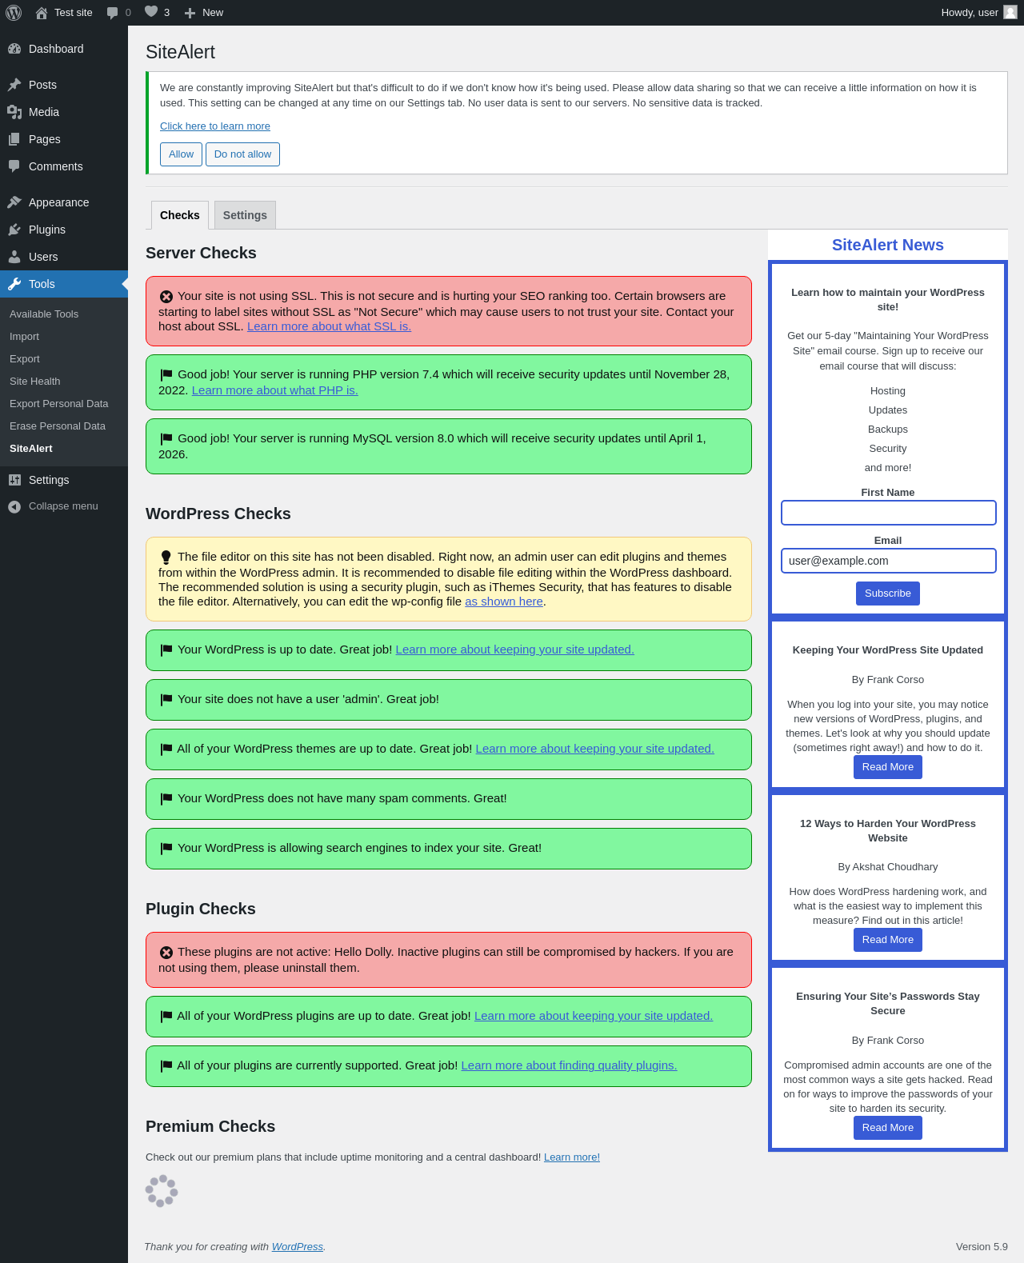Click 'By Akshat Choudhary' author text
The height and width of the screenshot is (1263, 1024).
click(x=888, y=867)
